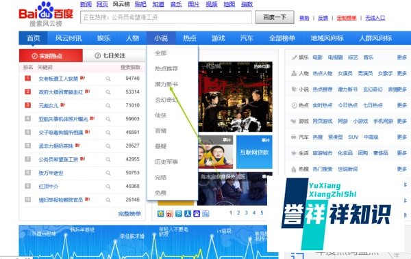Open the 风云时讯 navigation item
The image size is (411, 259).
pyautogui.click(x=68, y=38)
